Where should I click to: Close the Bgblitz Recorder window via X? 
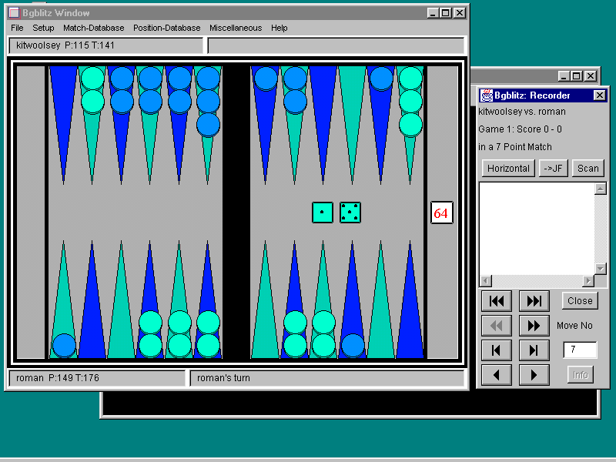[600, 95]
